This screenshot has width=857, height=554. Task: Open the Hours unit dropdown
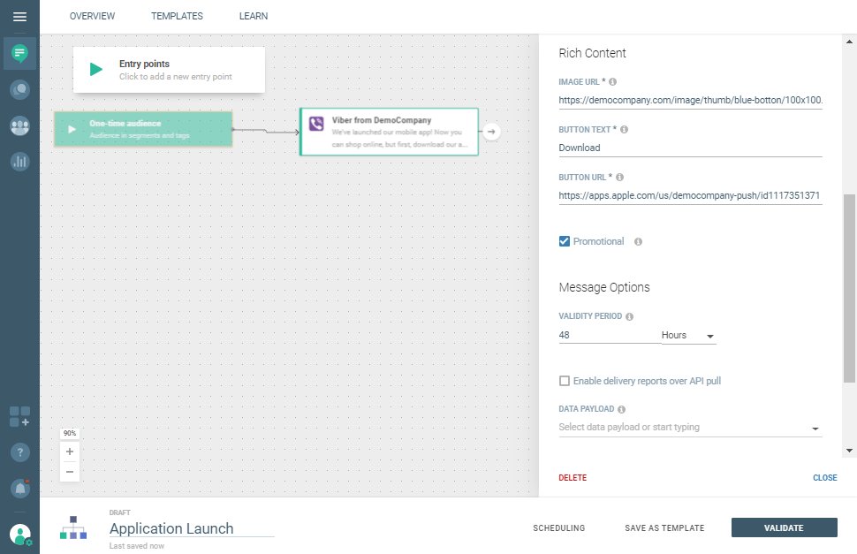687,336
